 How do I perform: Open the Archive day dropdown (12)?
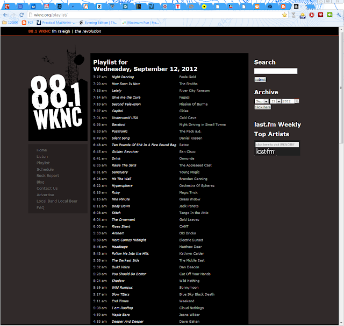click(x=276, y=101)
